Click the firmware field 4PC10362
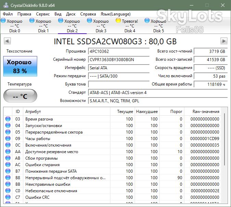Image resolution: width=231 pixels, height=207 pixels. coord(119,51)
